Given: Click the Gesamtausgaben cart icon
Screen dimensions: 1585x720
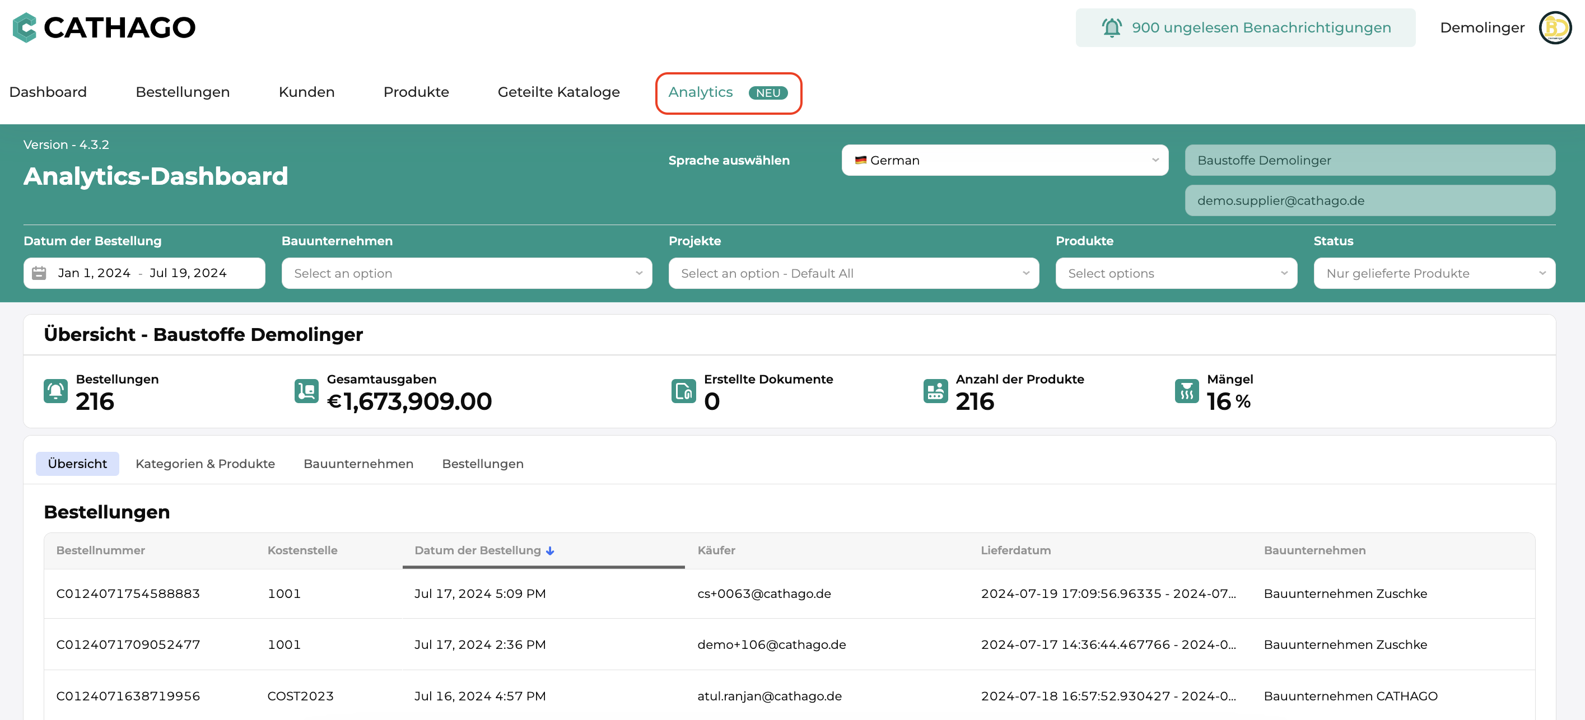Looking at the screenshot, I should tap(306, 391).
